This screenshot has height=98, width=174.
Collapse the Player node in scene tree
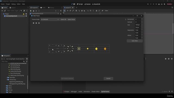pyautogui.click(x=2, y=14)
